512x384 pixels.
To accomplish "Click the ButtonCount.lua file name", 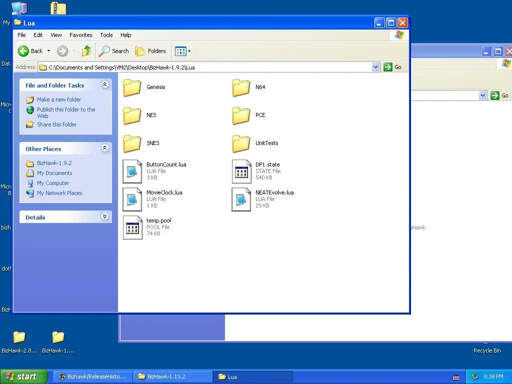I will pyautogui.click(x=166, y=164).
